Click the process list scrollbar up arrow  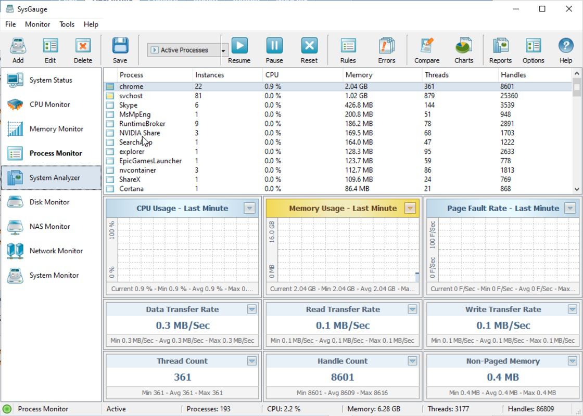pyautogui.click(x=577, y=73)
